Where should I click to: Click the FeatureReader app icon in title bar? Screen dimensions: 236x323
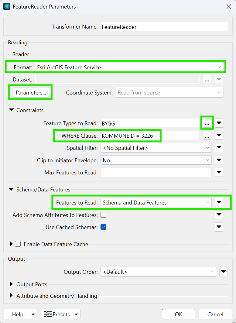click(7, 7)
